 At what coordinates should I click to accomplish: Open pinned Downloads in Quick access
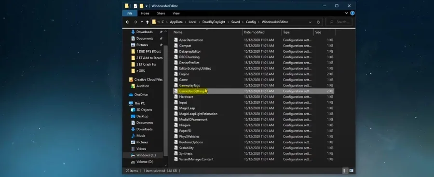point(144,32)
